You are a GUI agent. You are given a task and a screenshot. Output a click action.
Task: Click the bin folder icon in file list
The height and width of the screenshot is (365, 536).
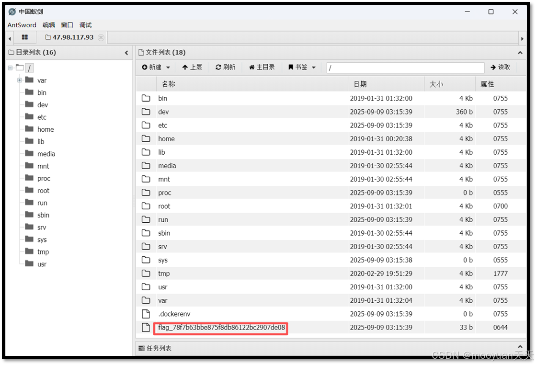pos(146,98)
